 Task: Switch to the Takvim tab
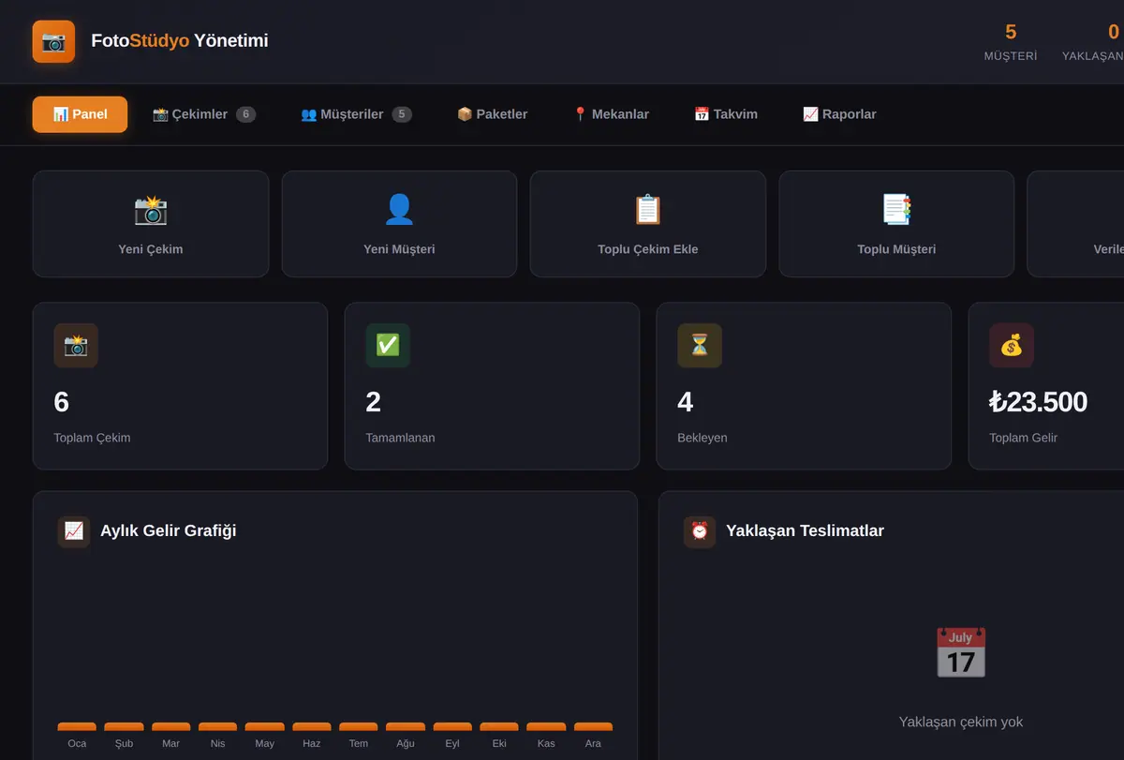pos(726,114)
